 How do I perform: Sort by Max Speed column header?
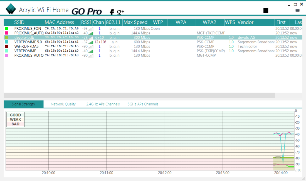pyautogui.click(x=136, y=22)
